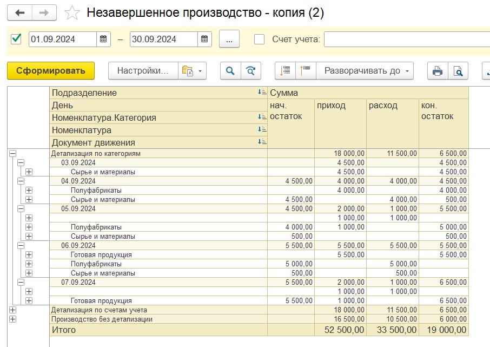Expand Сырье и материалы under 06.09.2024
490x347 pixels.
[x=29, y=273]
